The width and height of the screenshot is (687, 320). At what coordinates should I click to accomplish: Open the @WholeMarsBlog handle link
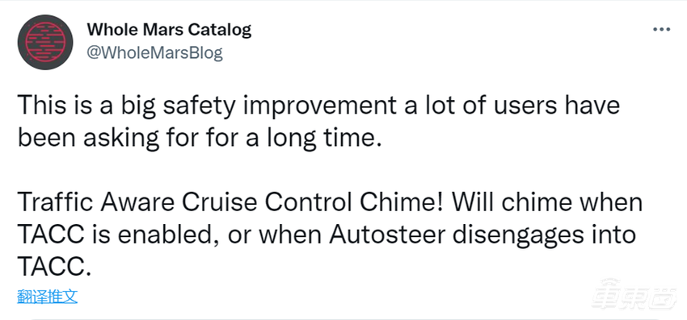coord(154,53)
